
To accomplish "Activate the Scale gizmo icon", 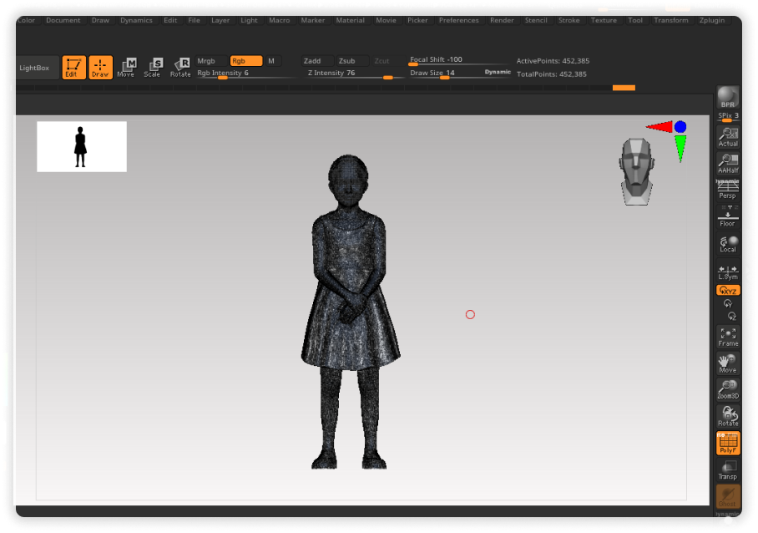I will coord(152,68).
